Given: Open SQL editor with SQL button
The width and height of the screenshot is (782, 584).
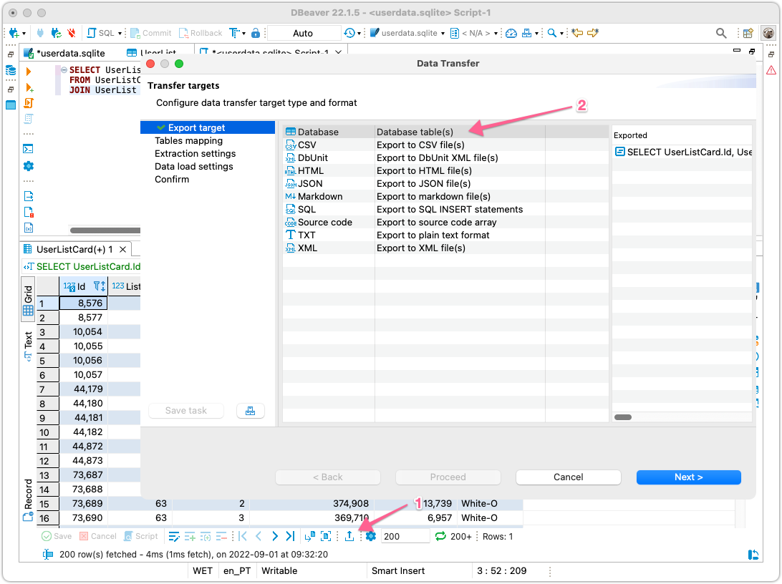Looking at the screenshot, I should coord(101,33).
